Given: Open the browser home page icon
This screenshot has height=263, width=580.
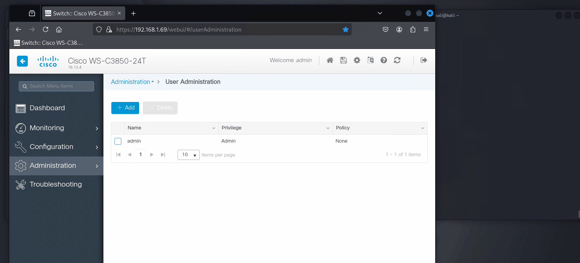Looking at the screenshot, I should [59, 29].
